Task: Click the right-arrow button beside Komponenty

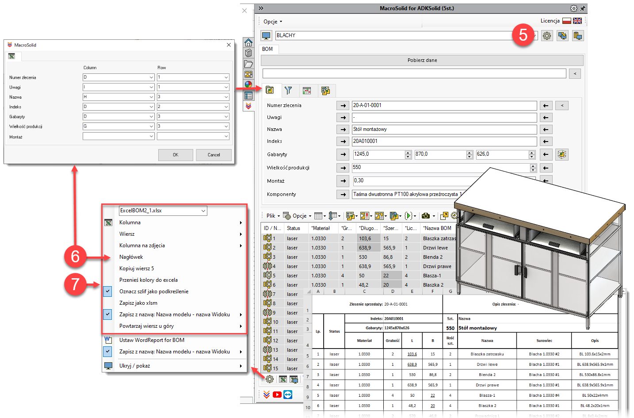Action: point(343,195)
